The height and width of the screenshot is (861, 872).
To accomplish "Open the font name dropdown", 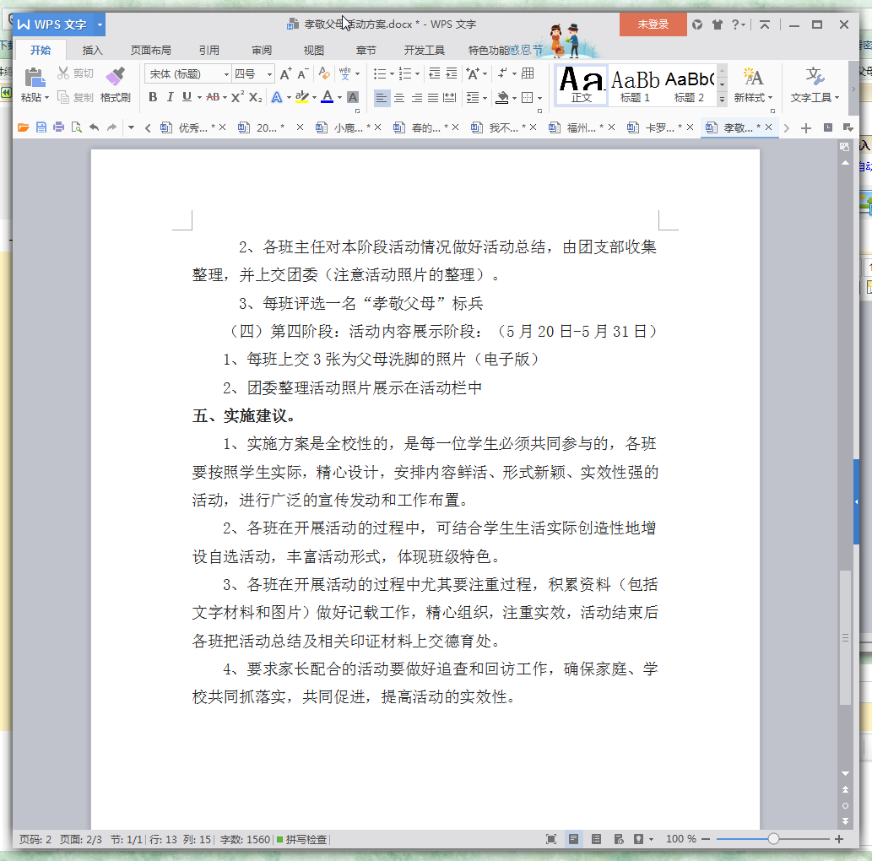I will pyautogui.click(x=226, y=74).
